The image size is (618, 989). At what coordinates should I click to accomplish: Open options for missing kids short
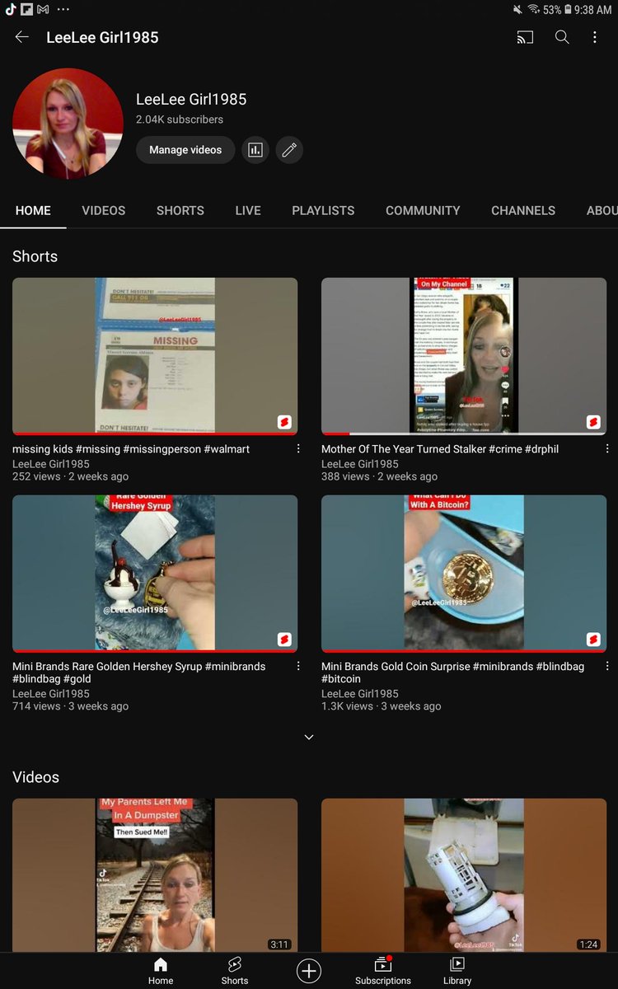tap(298, 449)
